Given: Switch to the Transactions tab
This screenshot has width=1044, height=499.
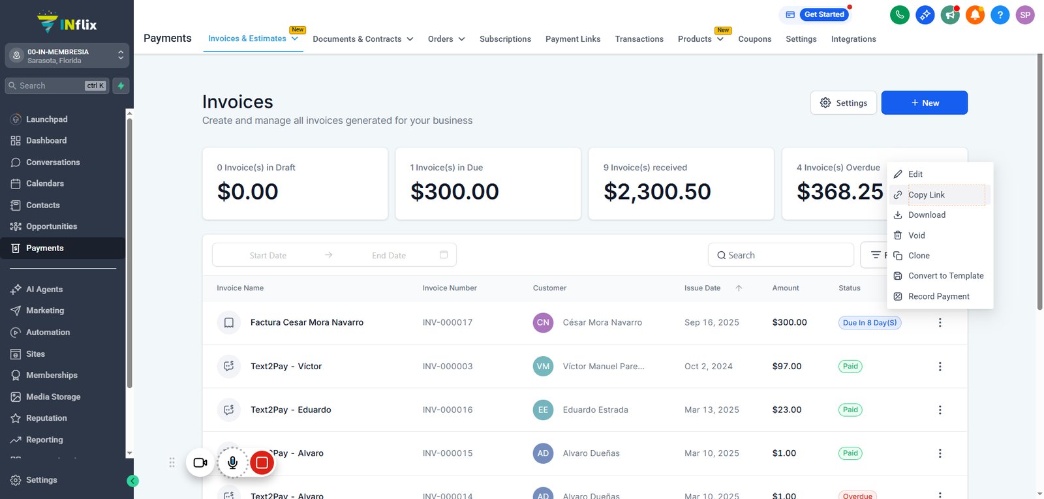Looking at the screenshot, I should [x=639, y=39].
